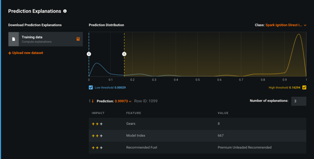Click the Prediction Explanations info icon
The height and width of the screenshot is (159, 314).
(65, 11)
